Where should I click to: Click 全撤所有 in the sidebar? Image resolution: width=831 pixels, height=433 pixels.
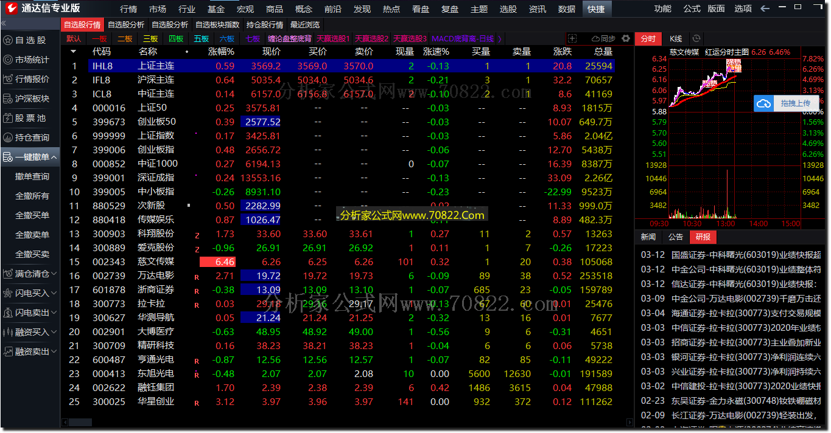(x=32, y=196)
